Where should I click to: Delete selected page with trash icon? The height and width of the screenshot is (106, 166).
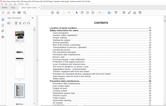pos(16,23)
